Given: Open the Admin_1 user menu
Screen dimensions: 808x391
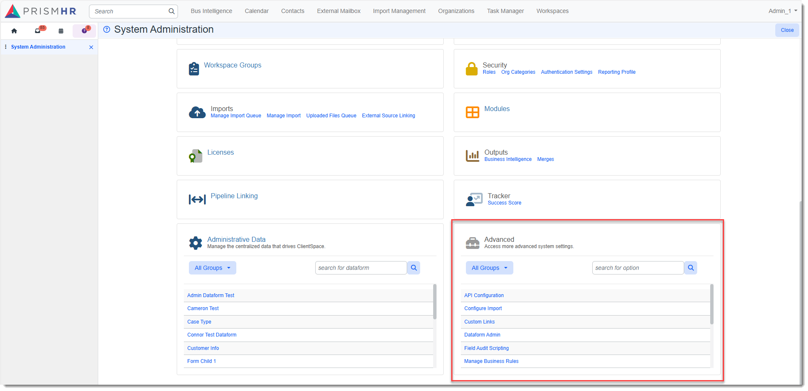Looking at the screenshot, I should 782,11.
